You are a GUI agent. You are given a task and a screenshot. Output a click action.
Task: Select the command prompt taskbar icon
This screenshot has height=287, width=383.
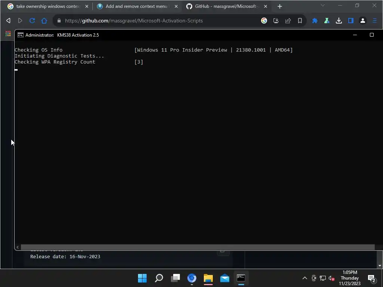[x=241, y=278]
